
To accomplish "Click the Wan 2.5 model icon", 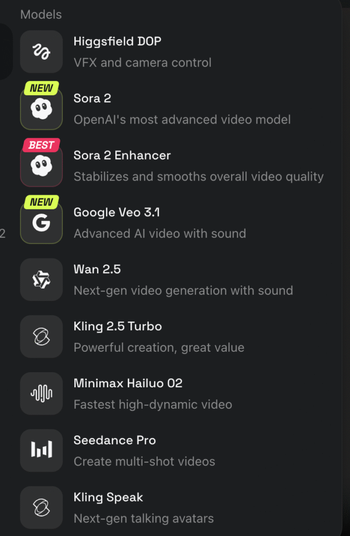I will tap(41, 280).
